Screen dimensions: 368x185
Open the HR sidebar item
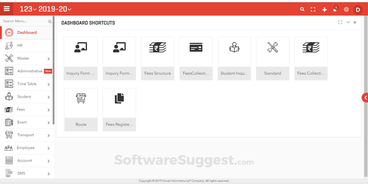(27, 45)
